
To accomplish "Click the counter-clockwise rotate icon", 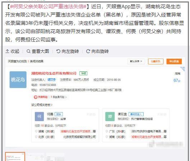I will pos(58,51).
